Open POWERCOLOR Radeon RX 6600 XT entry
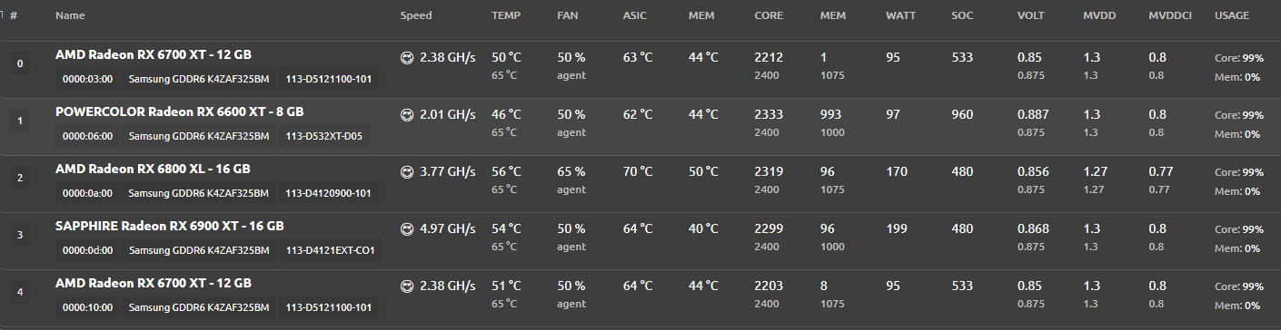 pyautogui.click(x=179, y=112)
